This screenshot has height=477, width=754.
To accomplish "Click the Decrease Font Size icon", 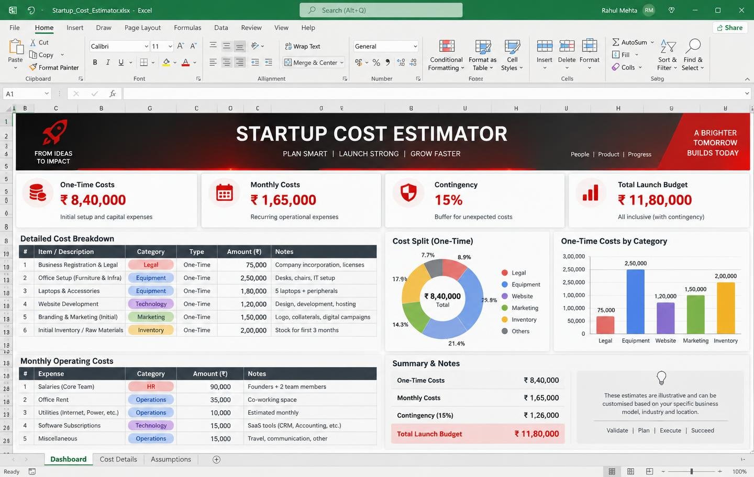I will tap(194, 46).
